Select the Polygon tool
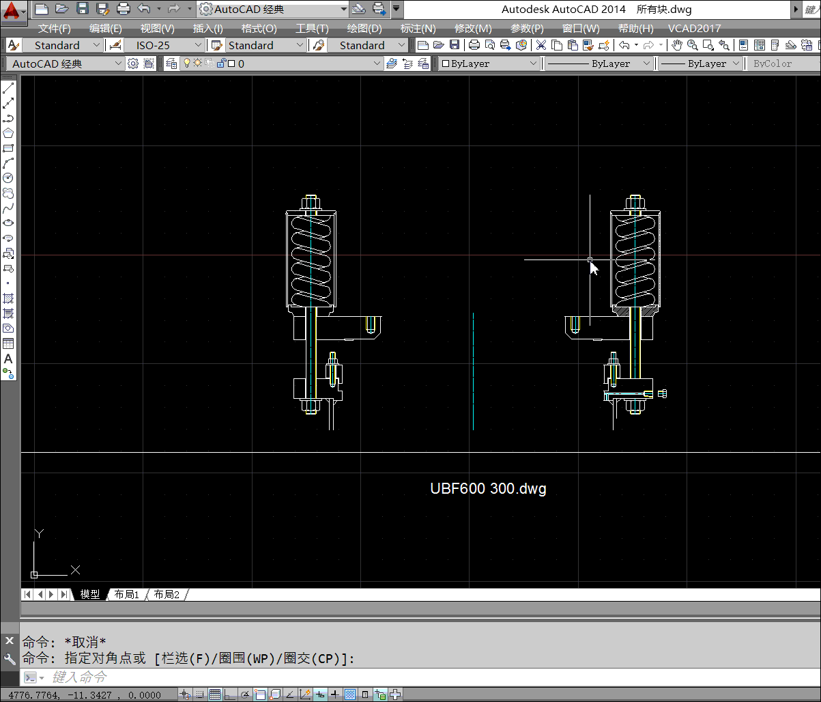The image size is (821, 702). [x=8, y=132]
